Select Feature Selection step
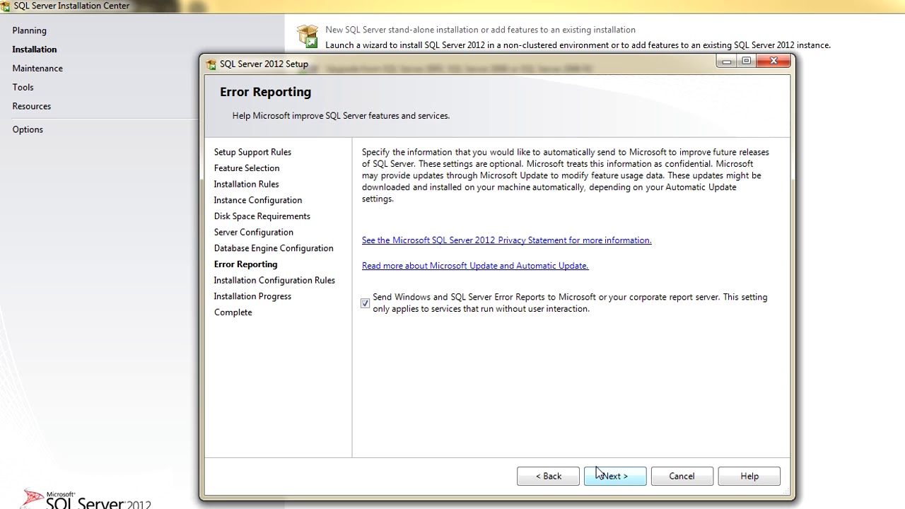The image size is (905, 509). [x=247, y=168]
